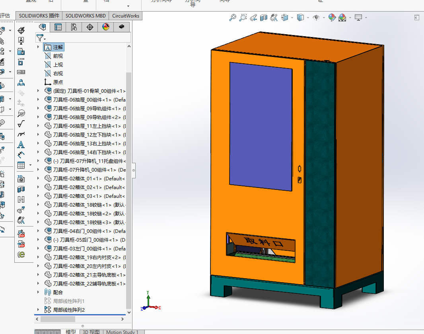This screenshot has width=424, height=334.
Task: Open the ConfigurationManager tab icon
Action: coord(74,27)
